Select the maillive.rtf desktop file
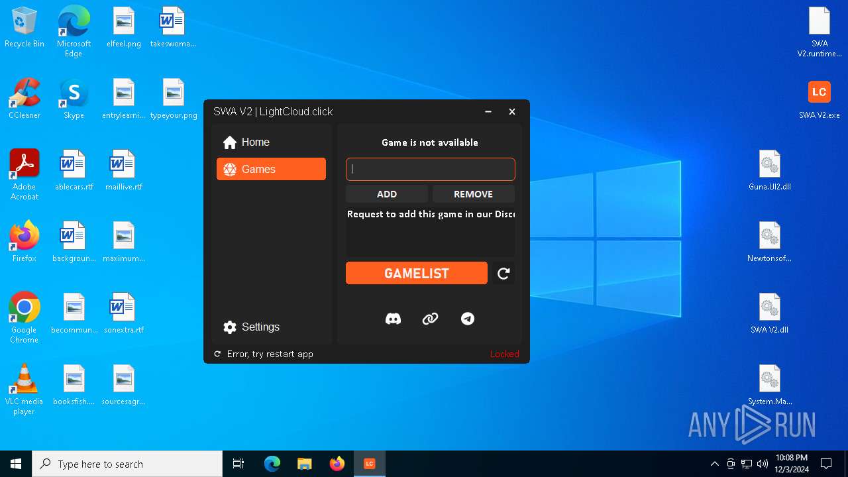848x477 pixels. [124, 170]
